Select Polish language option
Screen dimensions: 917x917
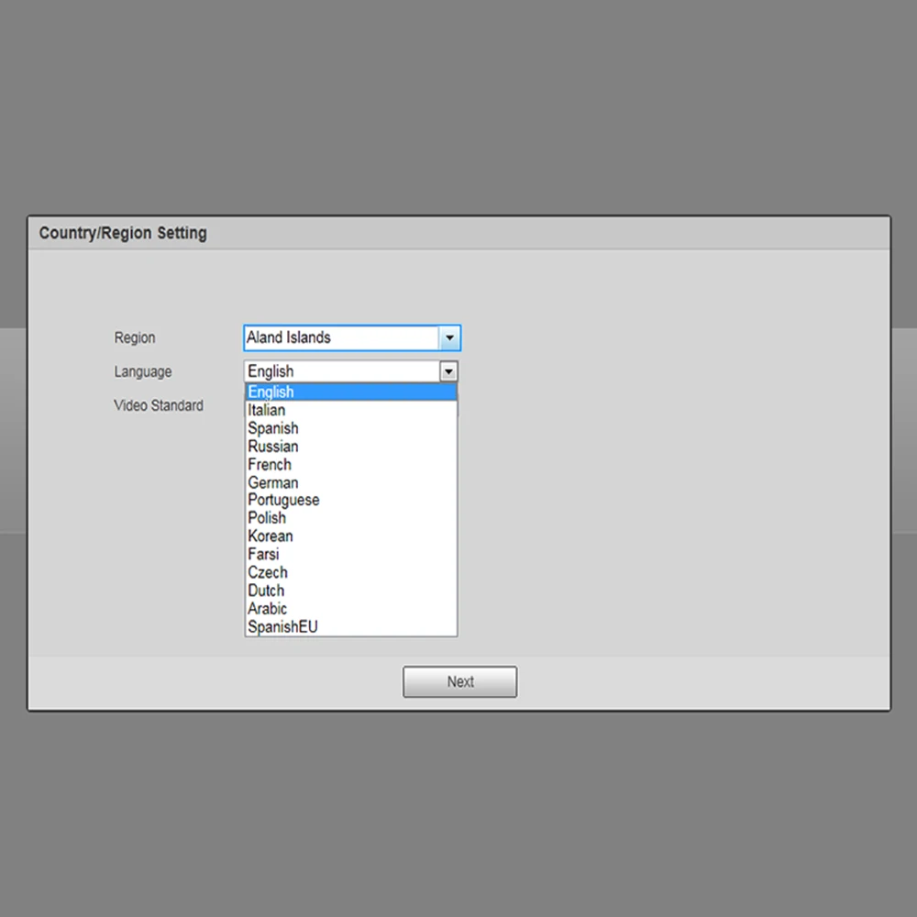(351, 517)
